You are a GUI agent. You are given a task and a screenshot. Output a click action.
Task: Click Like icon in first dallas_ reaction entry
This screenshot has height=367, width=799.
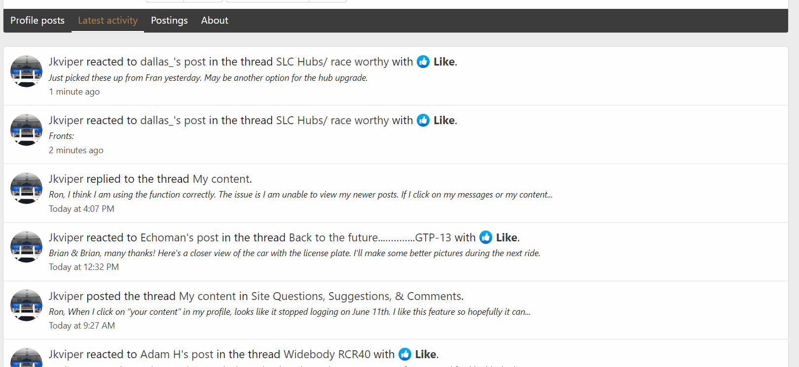pos(423,62)
